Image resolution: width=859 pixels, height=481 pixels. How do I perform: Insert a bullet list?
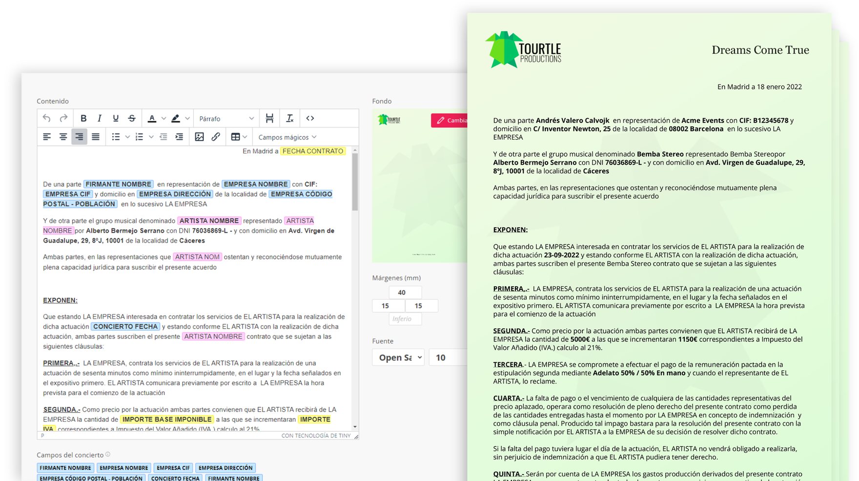click(x=116, y=137)
